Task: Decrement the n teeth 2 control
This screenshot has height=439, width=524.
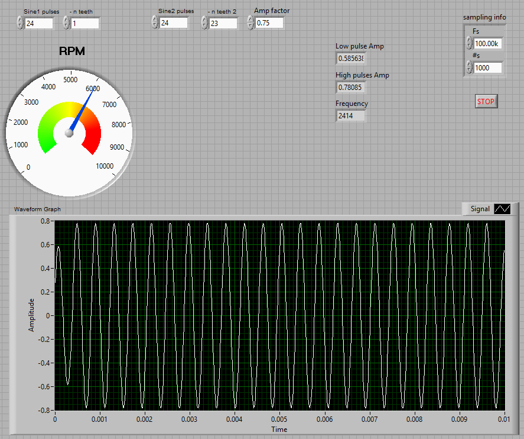Action: coord(204,25)
